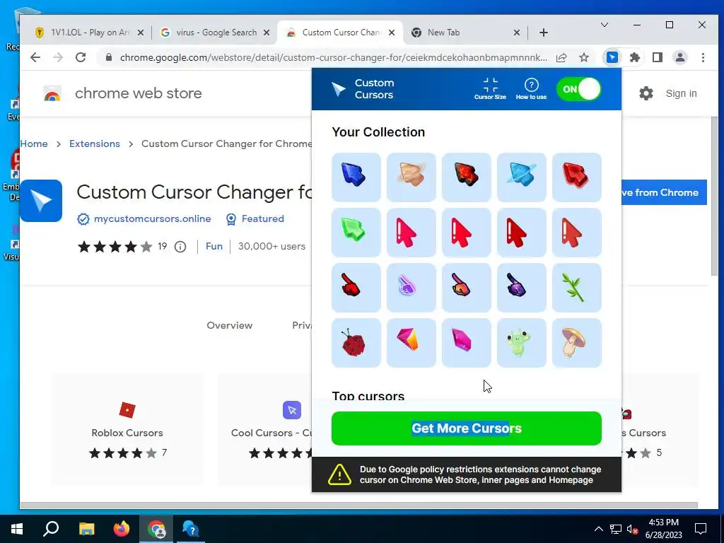Click the chrome web store logo
This screenshot has width=724, height=543.
122,93
